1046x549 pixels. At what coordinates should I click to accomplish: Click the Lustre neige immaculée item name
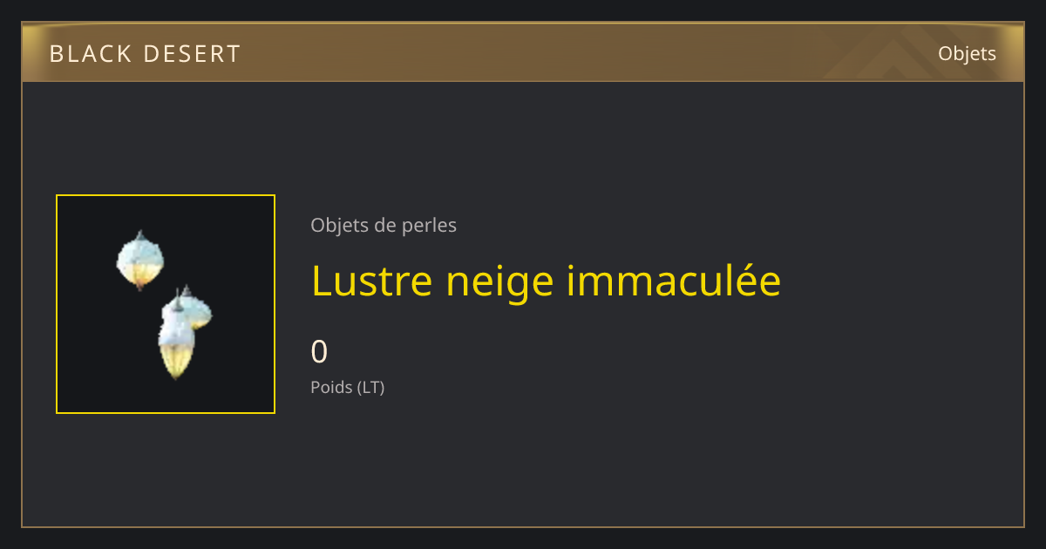546,281
